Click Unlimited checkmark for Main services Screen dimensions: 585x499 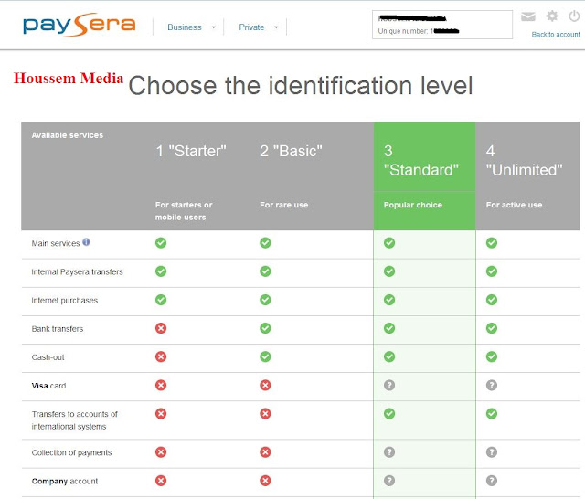coord(492,243)
